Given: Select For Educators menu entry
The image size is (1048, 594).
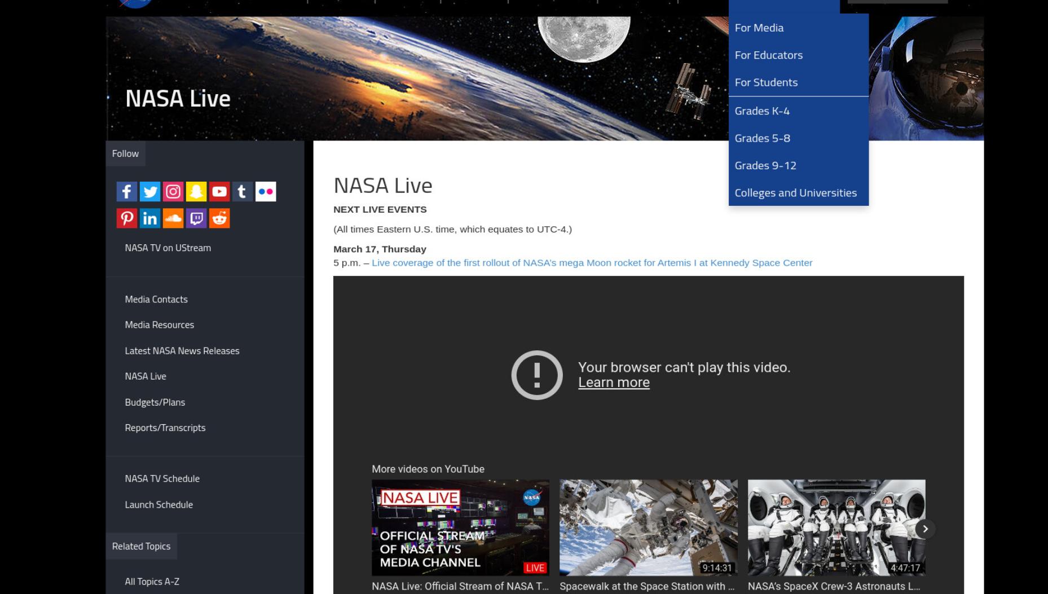Looking at the screenshot, I should (798, 55).
